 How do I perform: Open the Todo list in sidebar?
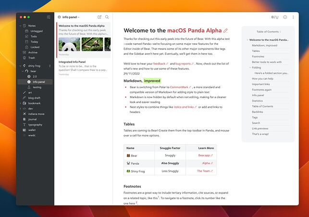pos(34,36)
